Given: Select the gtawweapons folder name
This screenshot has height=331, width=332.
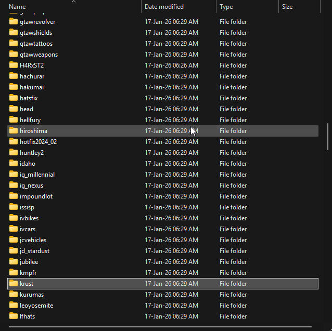Looking at the screenshot, I should click(x=39, y=55).
